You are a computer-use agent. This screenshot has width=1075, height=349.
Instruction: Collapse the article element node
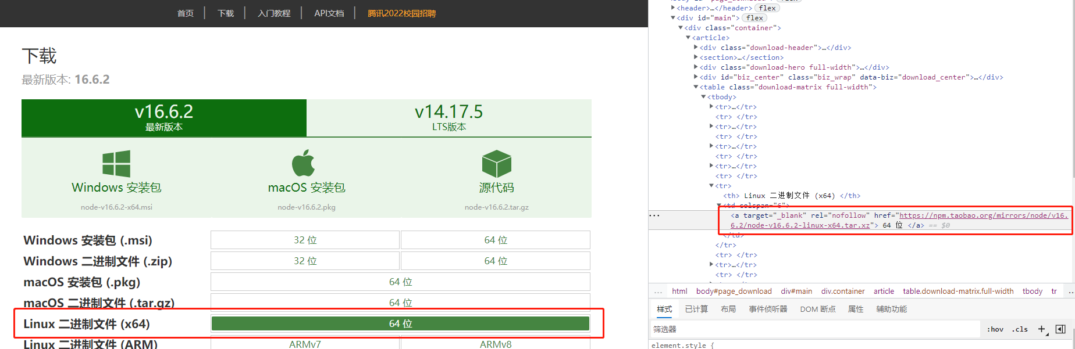tap(688, 38)
